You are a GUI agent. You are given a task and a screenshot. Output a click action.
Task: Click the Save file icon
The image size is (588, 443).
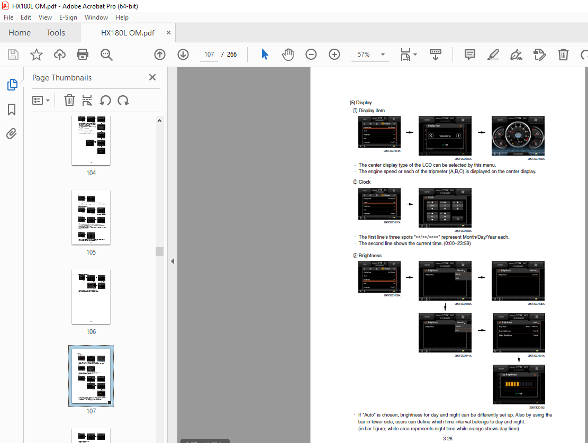coord(13,55)
